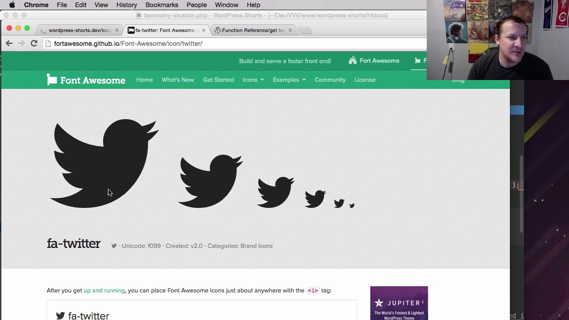The height and width of the screenshot is (320, 569).
Task: Open a new tab button
Action: 305,30
